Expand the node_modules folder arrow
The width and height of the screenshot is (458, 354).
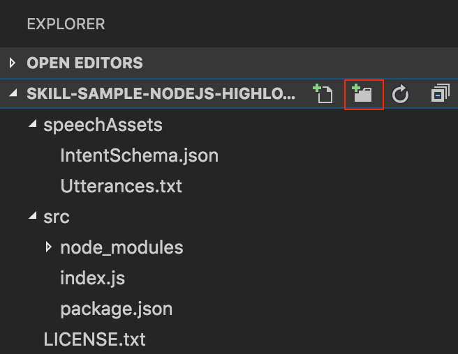pyautogui.click(x=48, y=247)
